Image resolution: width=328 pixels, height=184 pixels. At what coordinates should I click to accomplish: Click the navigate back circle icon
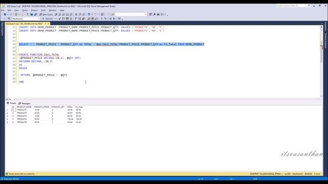coord(5,14)
